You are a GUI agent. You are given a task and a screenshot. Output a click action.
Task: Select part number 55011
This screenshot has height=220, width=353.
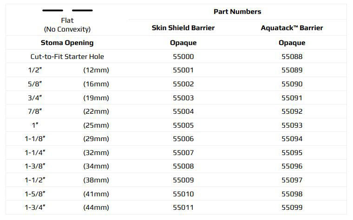pos(183,207)
